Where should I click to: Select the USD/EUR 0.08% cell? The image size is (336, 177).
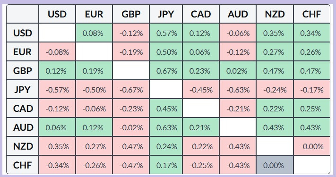[x=94, y=33]
